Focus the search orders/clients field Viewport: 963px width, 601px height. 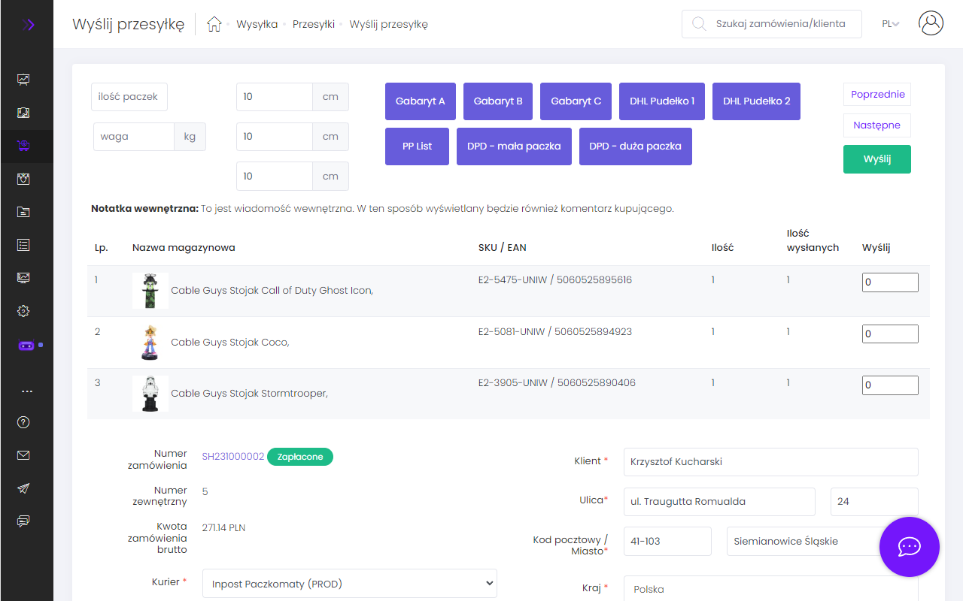pyautogui.click(x=779, y=24)
